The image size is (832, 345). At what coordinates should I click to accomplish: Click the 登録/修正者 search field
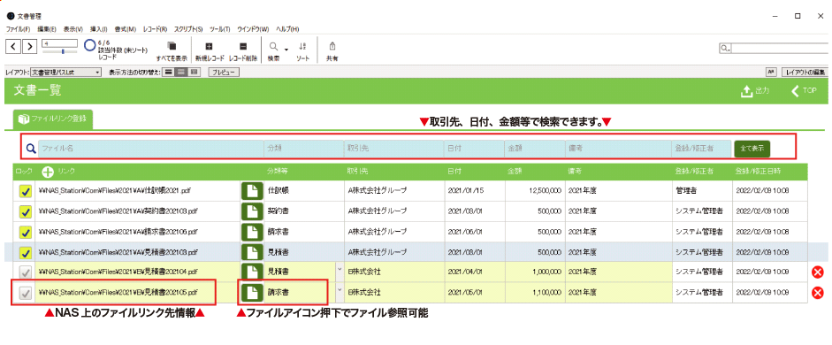pyautogui.click(x=701, y=149)
